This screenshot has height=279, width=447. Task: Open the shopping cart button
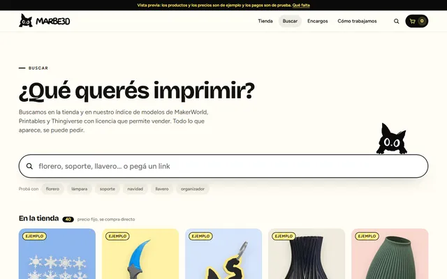[416, 21]
